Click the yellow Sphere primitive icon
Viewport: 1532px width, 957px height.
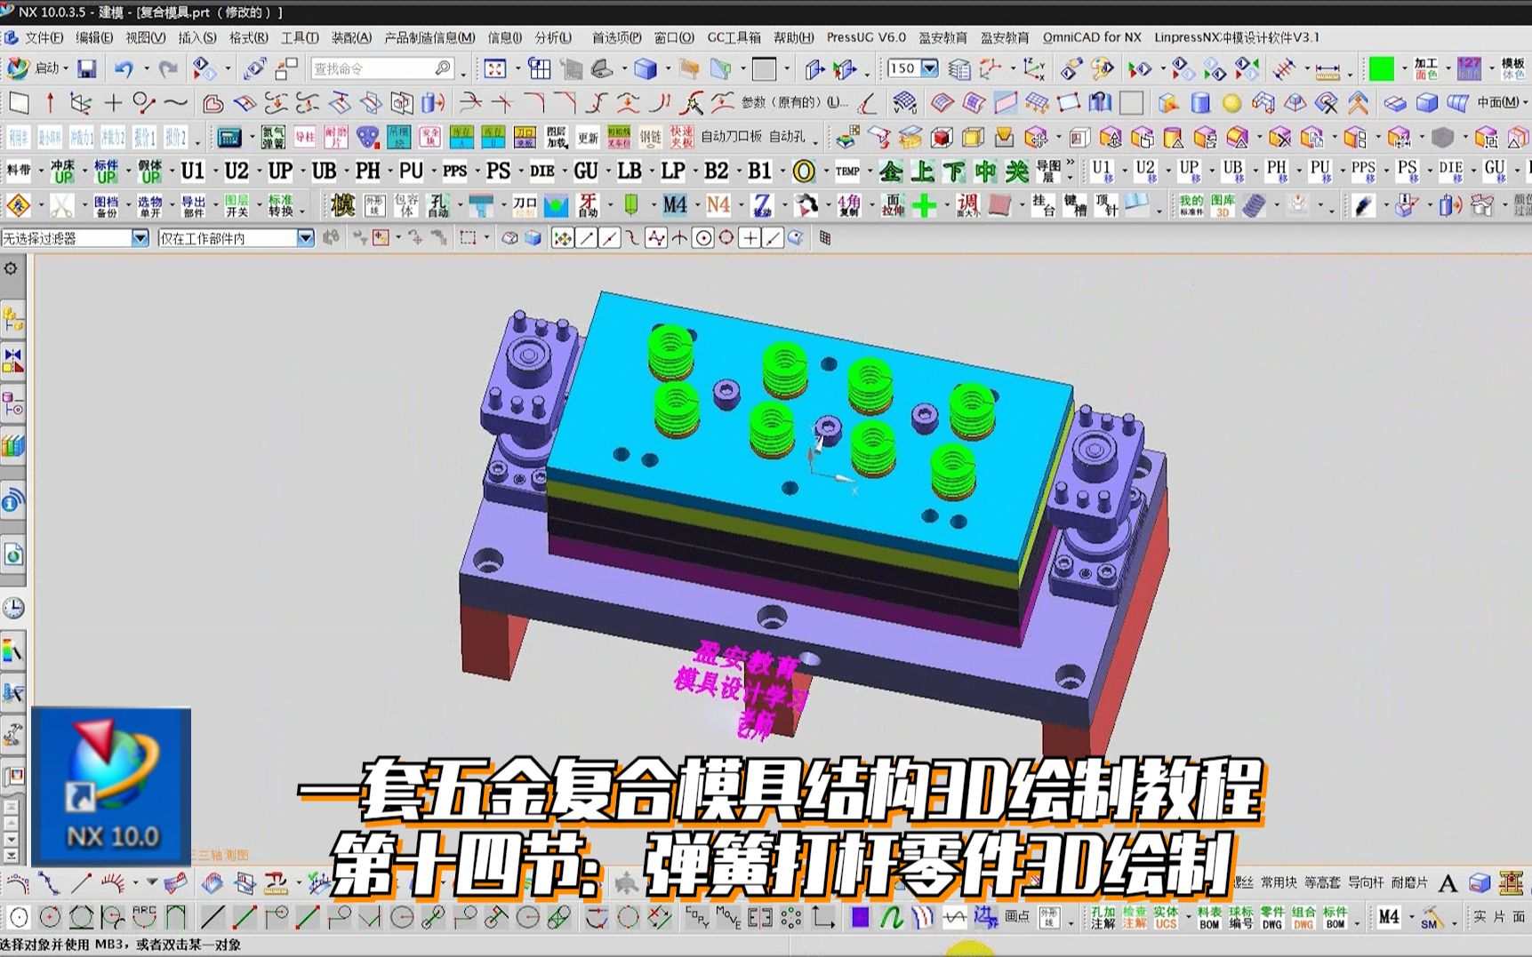(x=1231, y=103)
